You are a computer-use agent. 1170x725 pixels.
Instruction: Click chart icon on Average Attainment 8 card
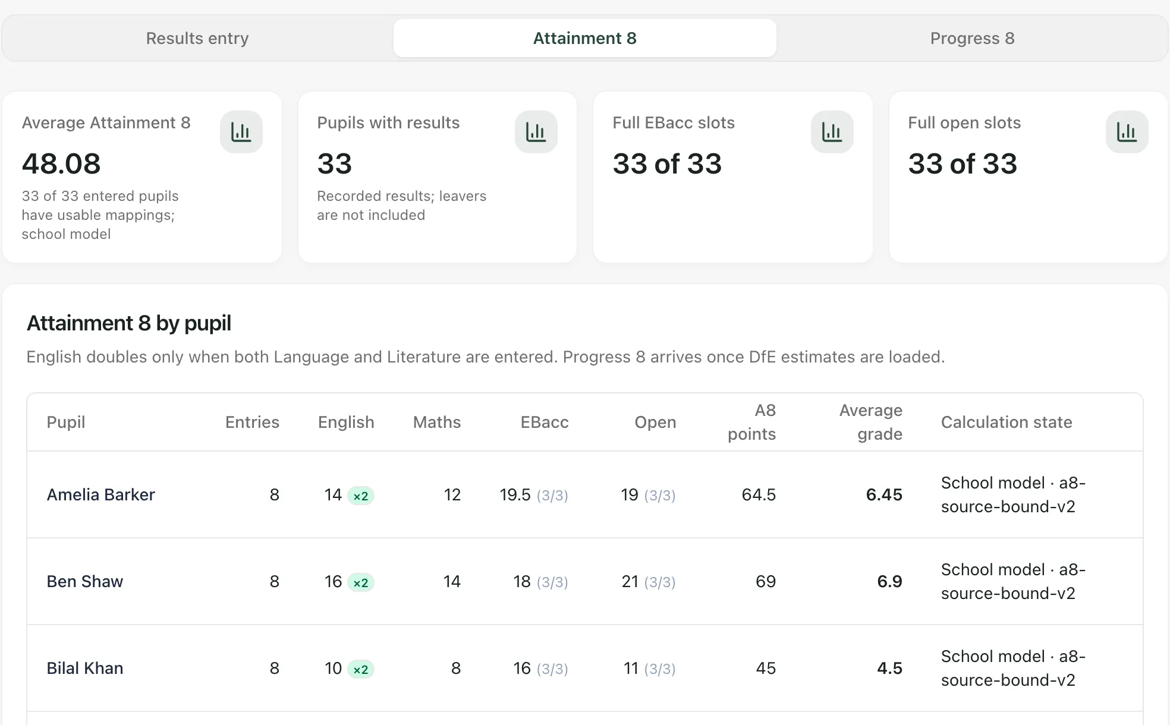(x=241, y=132)
